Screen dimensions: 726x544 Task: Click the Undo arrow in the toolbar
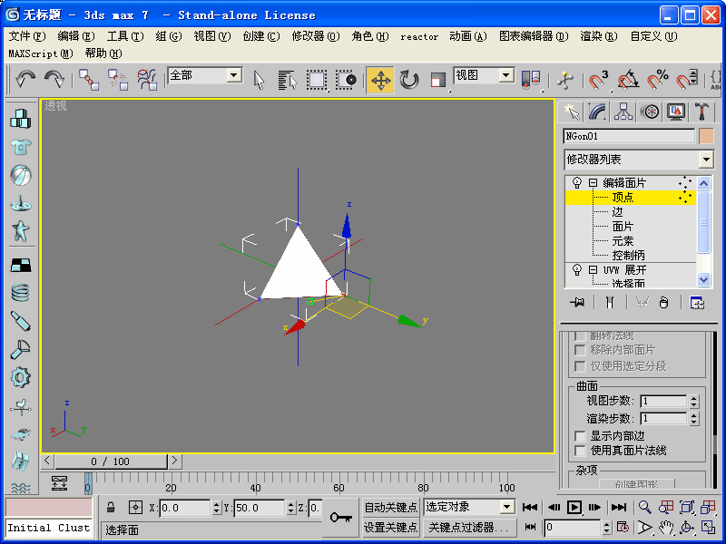(25, 80)
